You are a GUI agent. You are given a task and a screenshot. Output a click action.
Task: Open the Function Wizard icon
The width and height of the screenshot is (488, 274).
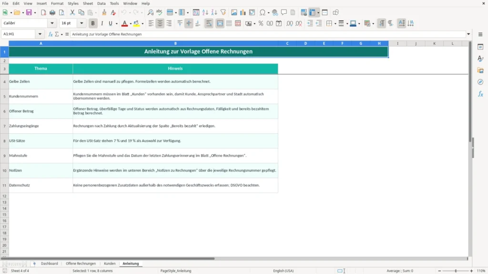(x=51, y=34)
